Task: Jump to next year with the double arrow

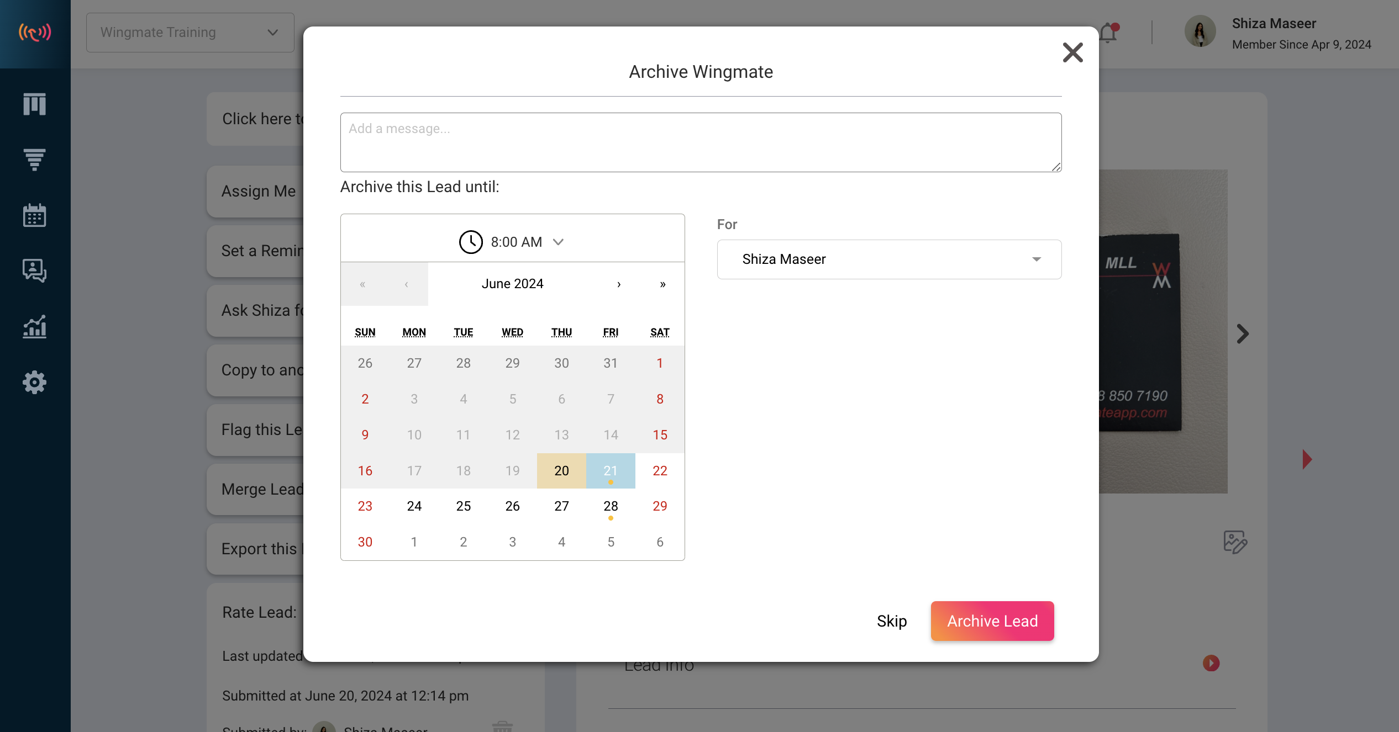Action: pyautogui.click(x=662, y=284)
